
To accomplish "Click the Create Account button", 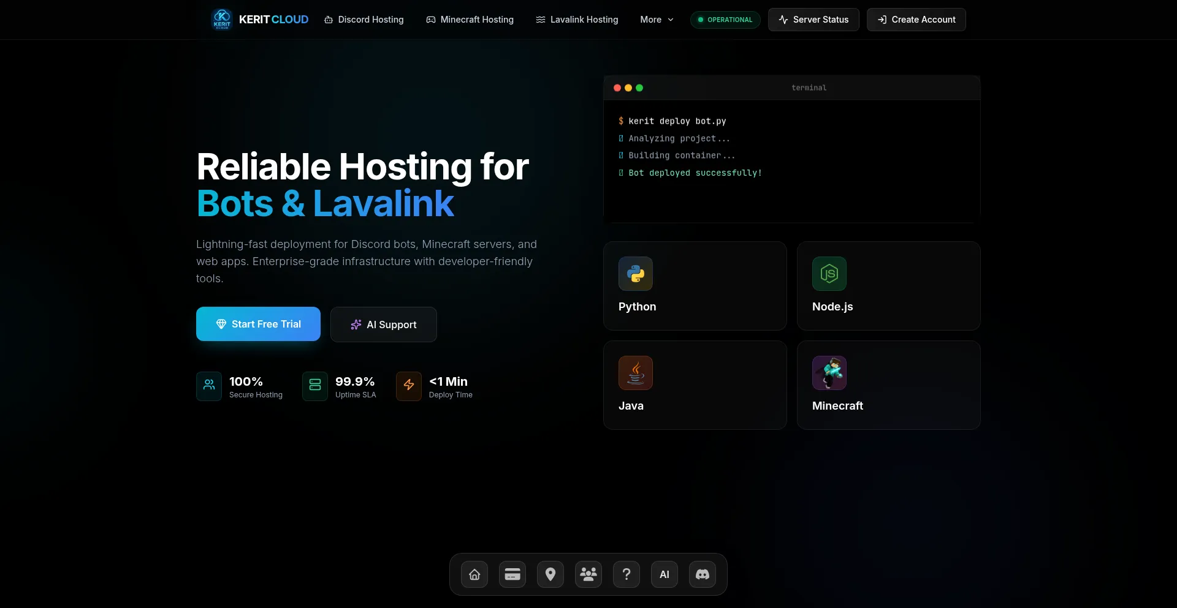I will pos(916,20).
